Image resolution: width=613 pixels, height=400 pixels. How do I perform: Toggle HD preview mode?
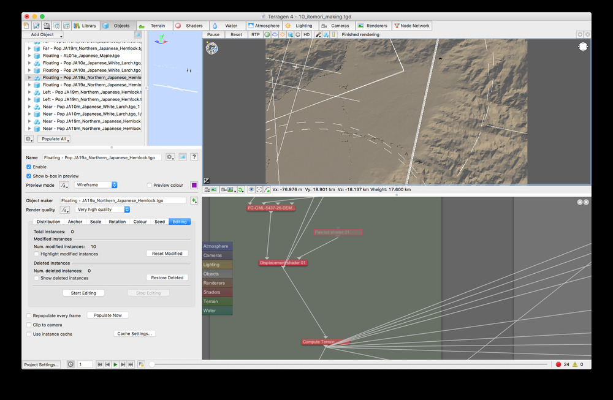[x=306, y=34]
